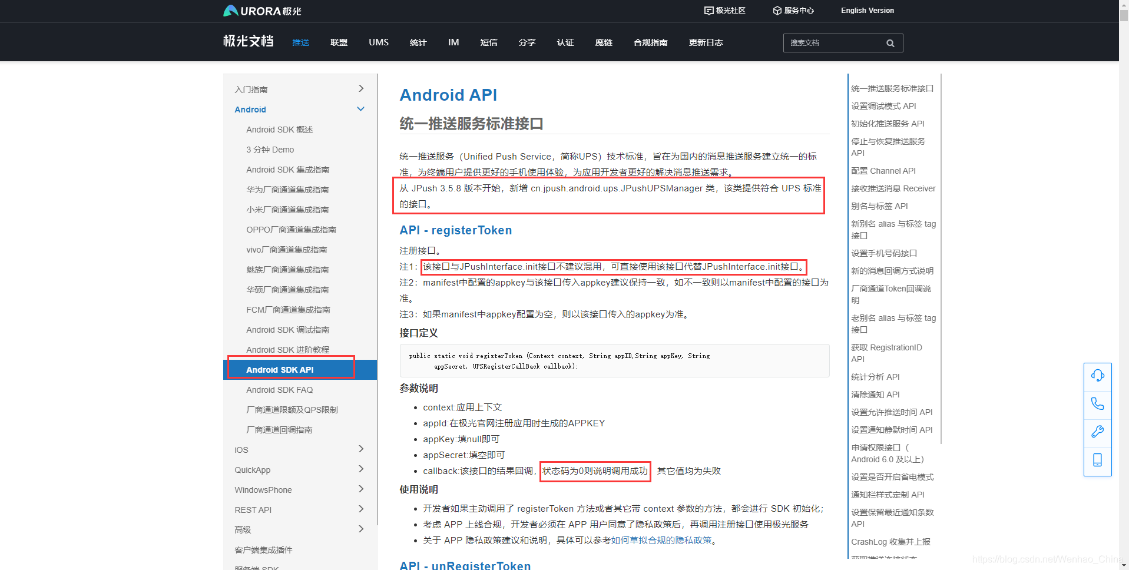Jump to 统计分析 API section
Image resolution: width=1129 pixels, height=570 pixels.
875,377
